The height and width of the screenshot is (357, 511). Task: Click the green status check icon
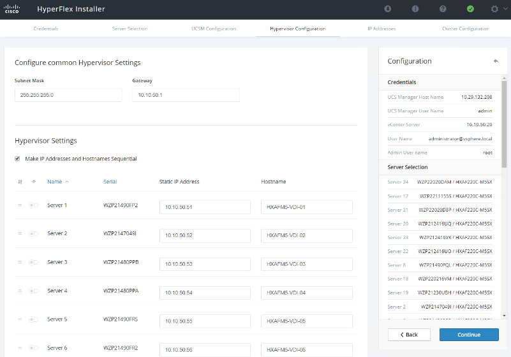[470, 9]
